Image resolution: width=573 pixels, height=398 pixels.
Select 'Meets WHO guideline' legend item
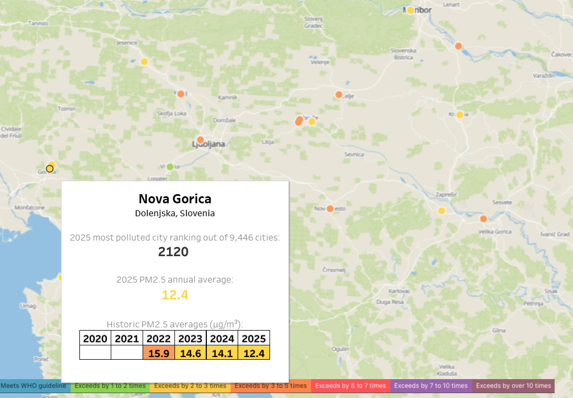tap(33, 386)
